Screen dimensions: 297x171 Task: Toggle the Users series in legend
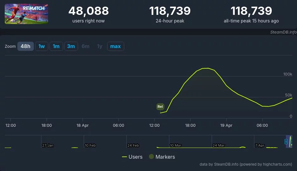132,157
